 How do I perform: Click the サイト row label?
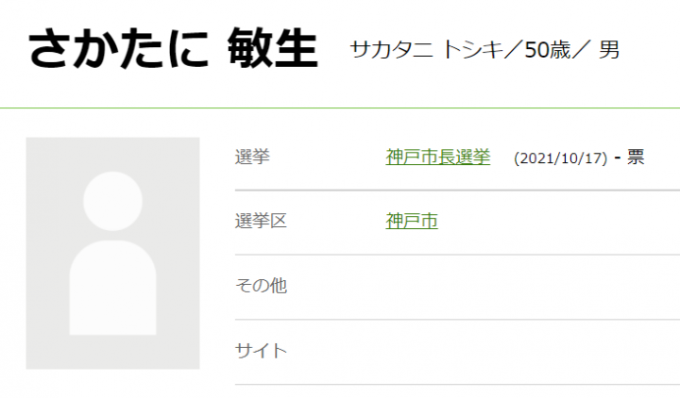pyautogui.click(x=260, y=351)
